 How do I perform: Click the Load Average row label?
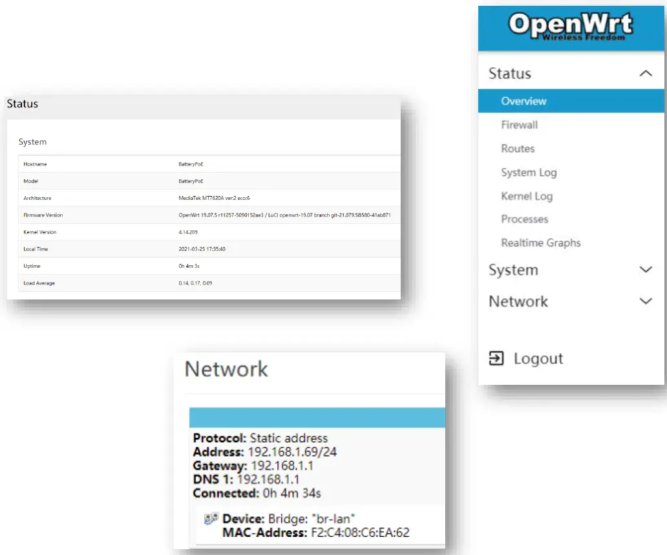[39, 283]
